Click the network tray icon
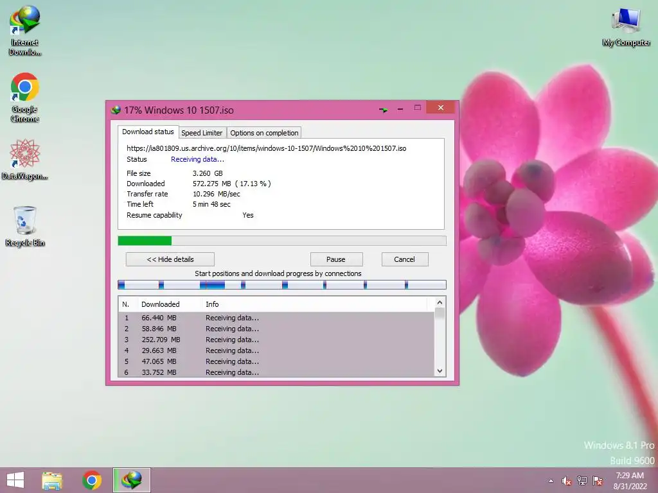Image resolution: width=658 pixels, height=493 pixels. coord(582,481)
